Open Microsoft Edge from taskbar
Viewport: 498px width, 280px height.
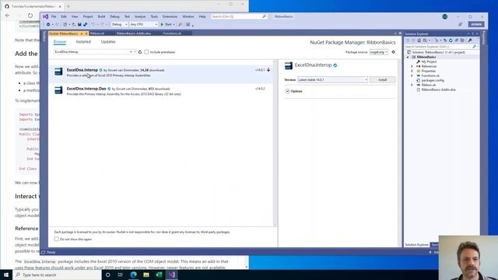click(133, 275)
